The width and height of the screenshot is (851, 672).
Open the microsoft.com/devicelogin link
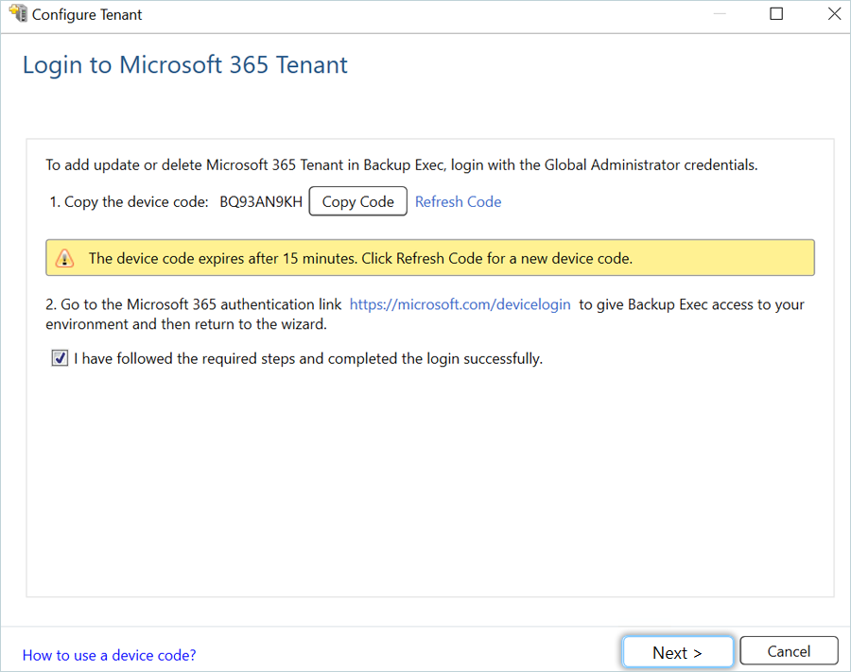coord(460,304)
